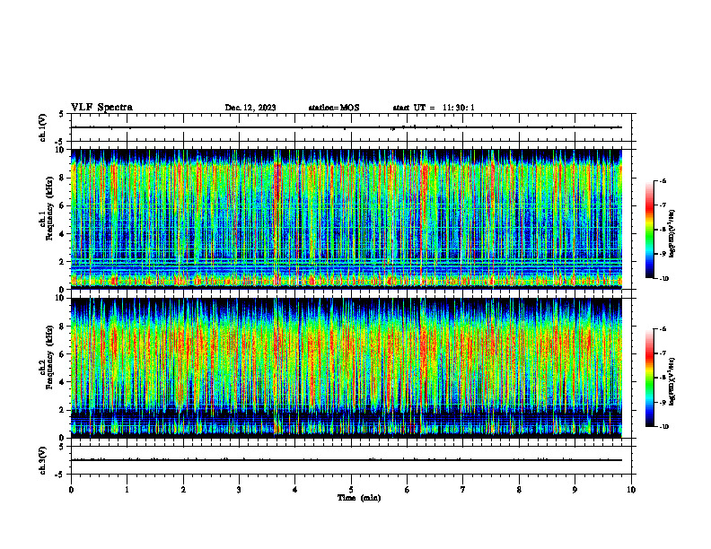The height and width of the screenshot is (549, 711).
Task: Click the '-10' value on the lower colorbar
Action: click(x=663, y=427)
